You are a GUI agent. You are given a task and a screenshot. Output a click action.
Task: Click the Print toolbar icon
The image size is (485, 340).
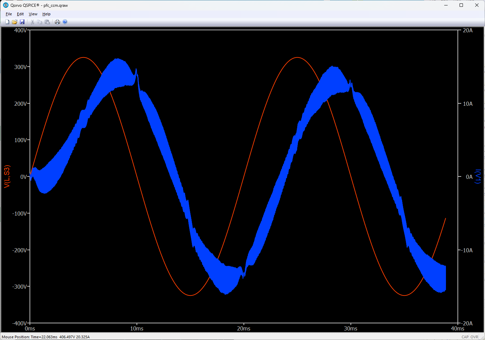coord(57,22)
